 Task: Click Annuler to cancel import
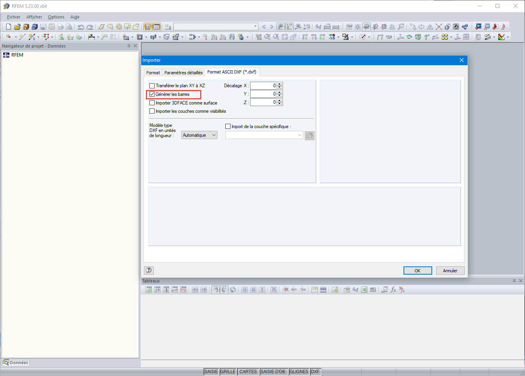coord(450,271)
